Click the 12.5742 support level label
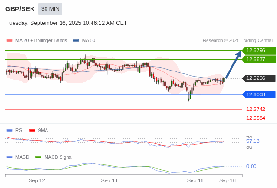Viewport: 277px width, 188px height. 256,109
